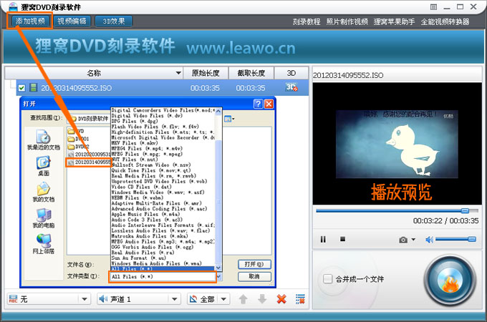
Task: Click the 3D icon on the ISO row
Action: [291, 87]
